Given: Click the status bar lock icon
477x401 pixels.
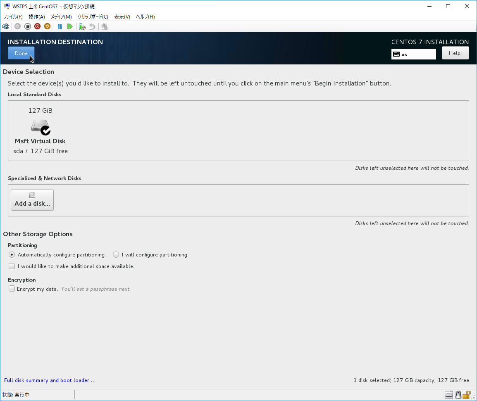Looking at the screenshot, I should 466,395.
